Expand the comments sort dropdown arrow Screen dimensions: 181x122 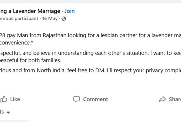point(8,112)
